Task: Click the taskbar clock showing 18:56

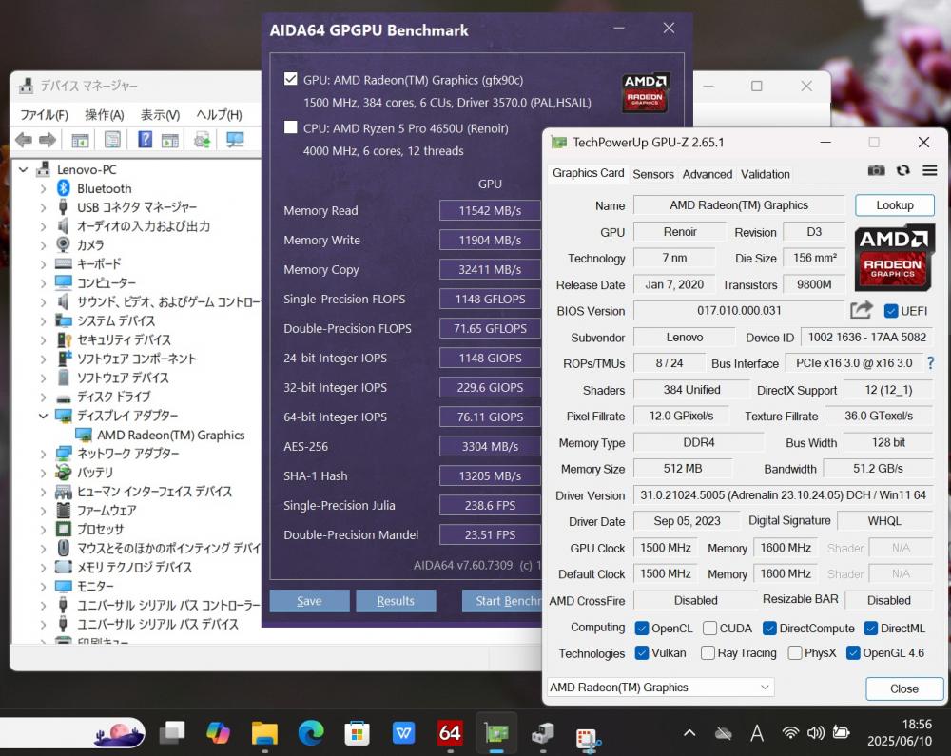Action: pos(900,732)
